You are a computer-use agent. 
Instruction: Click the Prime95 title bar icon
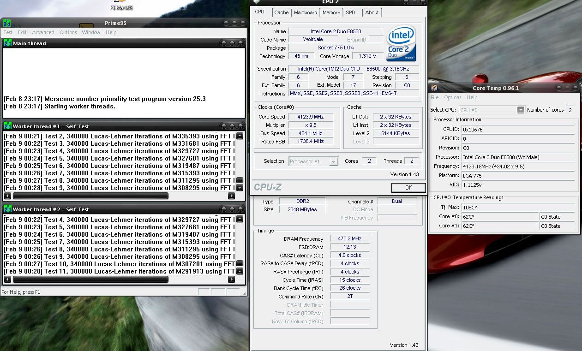click(x=6, y=23)
